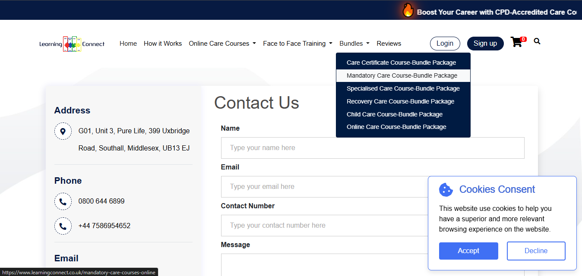Select Online Care Course-Bundle Package
Image resolution: width=582 pixels, height=276 pixels.
403,127
